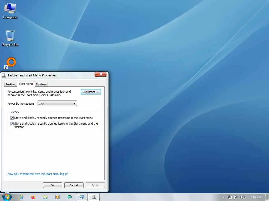Select the Taskbar Properties taskbar button
Image resolution: width=269 pixels, height=201 pixels.
tap(94, 197)
